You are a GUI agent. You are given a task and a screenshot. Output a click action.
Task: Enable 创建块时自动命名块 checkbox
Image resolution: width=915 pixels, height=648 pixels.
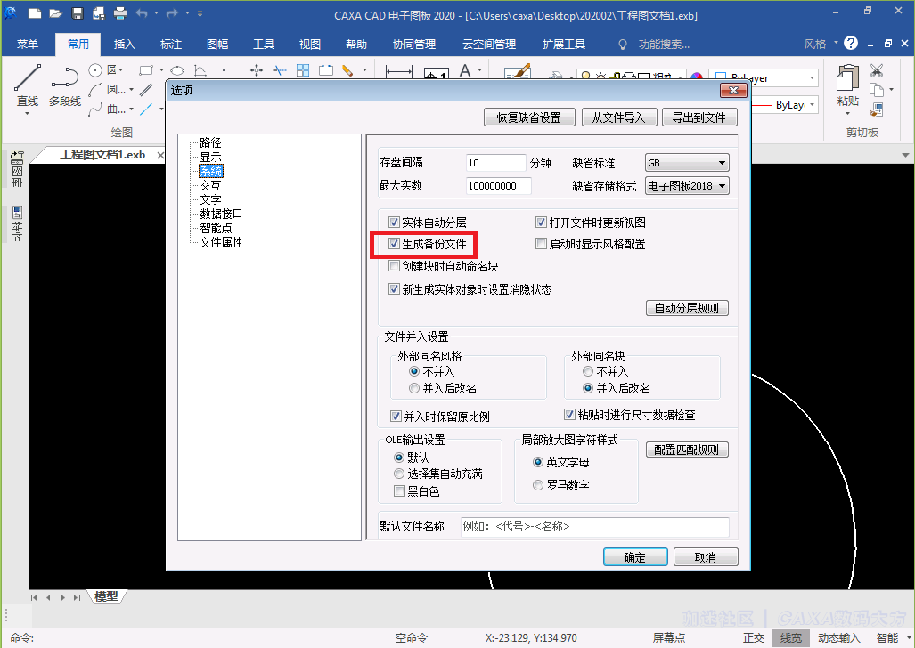(394, 266)
